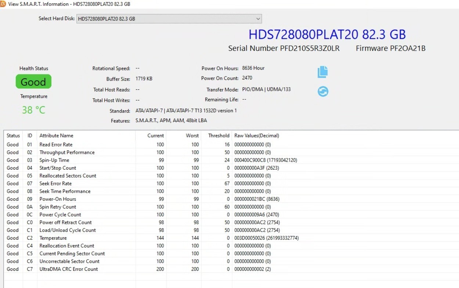The height and width of the screenshot is (288, 459).
Task: Select the UltraDMA CRC Error Count row
Action: pos(231,269)
